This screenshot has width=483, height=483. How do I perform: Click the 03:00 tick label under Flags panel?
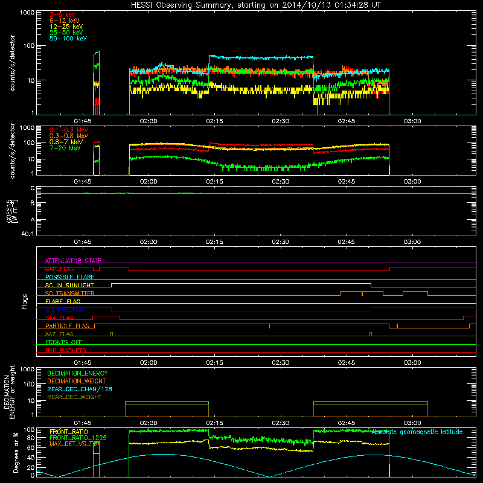pyautogui.click(x=412, y=363)
